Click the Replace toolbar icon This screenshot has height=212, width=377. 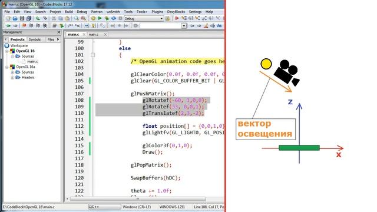click(84, 18)
